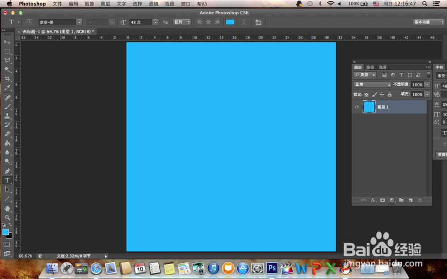This screenshot has height=279, width=447.
Task: Select the Line tool
Action: (x=8, y=199)
